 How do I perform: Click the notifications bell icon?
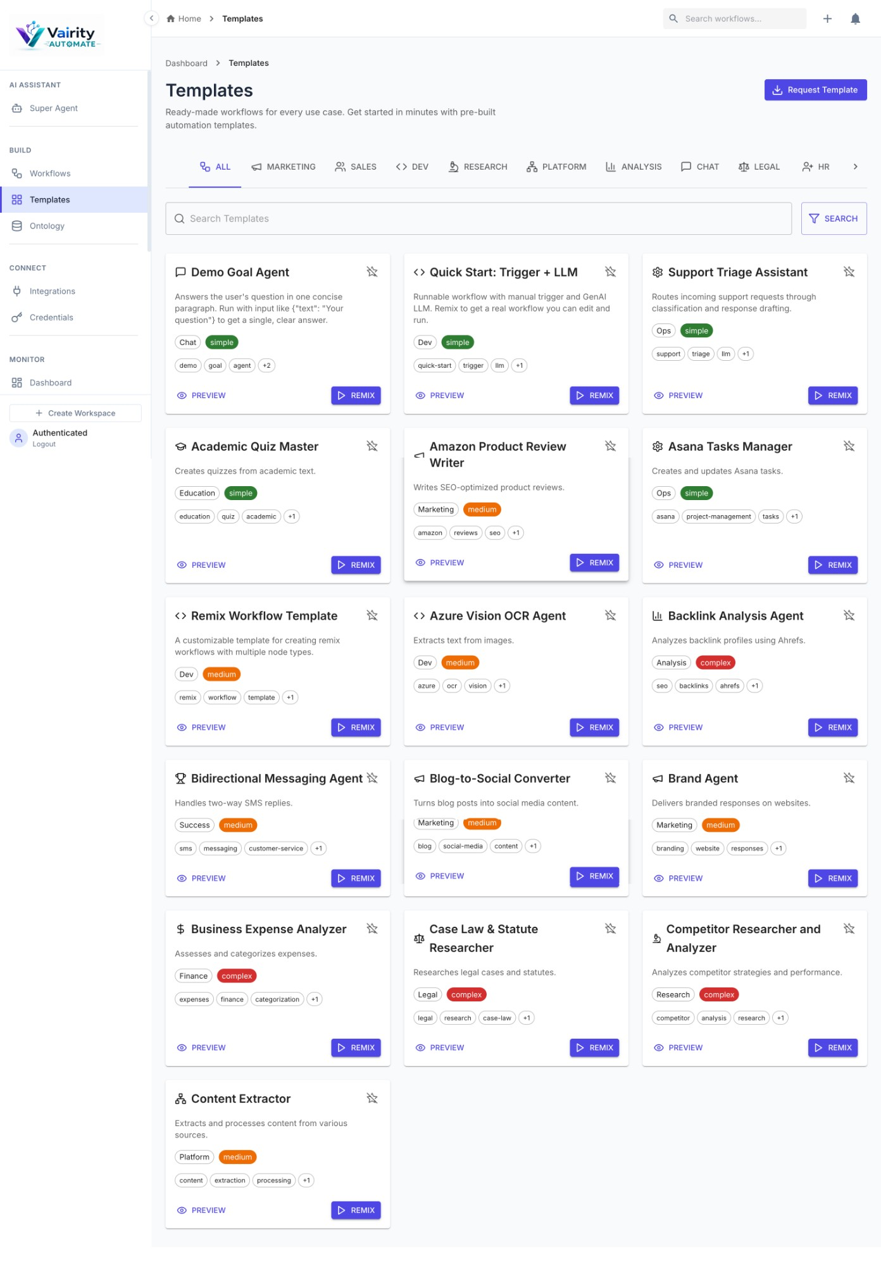coord(855,19)
